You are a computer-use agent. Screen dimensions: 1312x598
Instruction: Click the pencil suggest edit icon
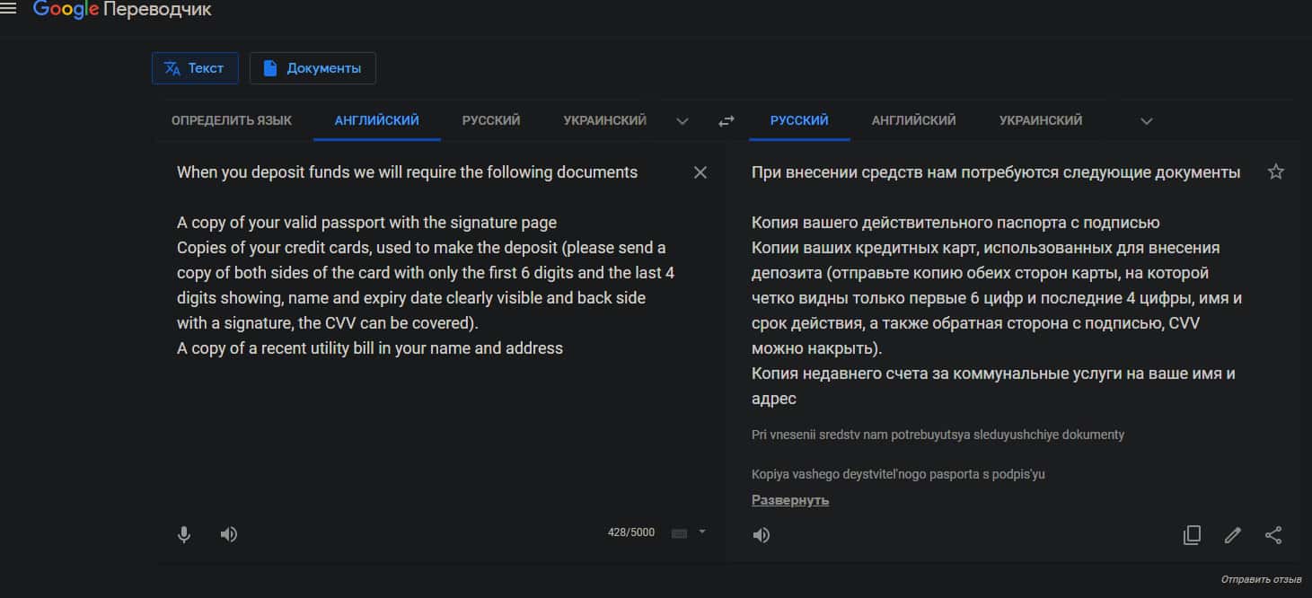[x=1233, y=535]
